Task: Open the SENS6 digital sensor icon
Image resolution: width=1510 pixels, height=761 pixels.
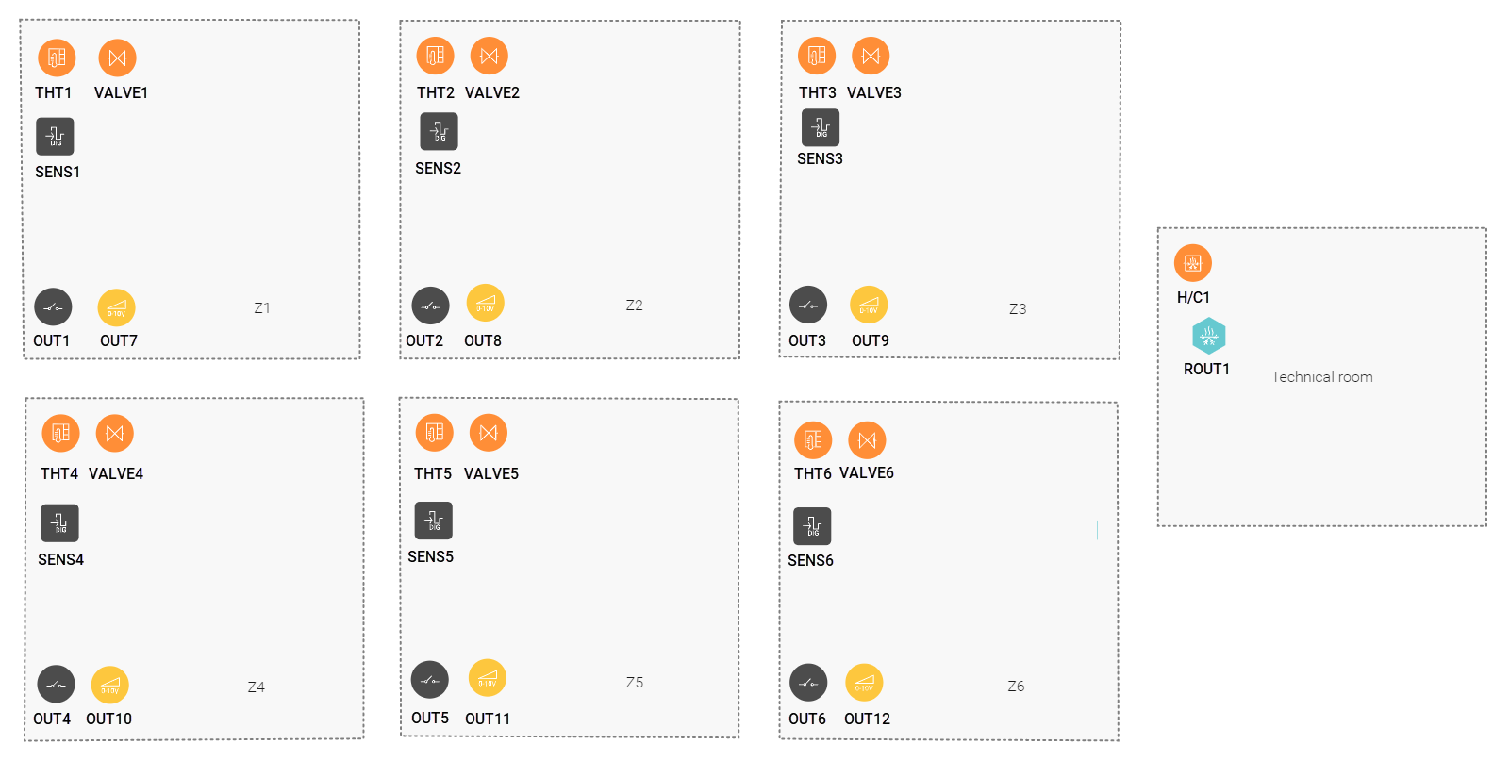Action: tap(812, 526)
